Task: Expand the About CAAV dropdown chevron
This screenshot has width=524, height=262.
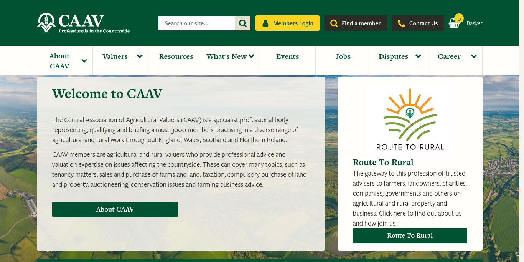Action: click(84, 61)
